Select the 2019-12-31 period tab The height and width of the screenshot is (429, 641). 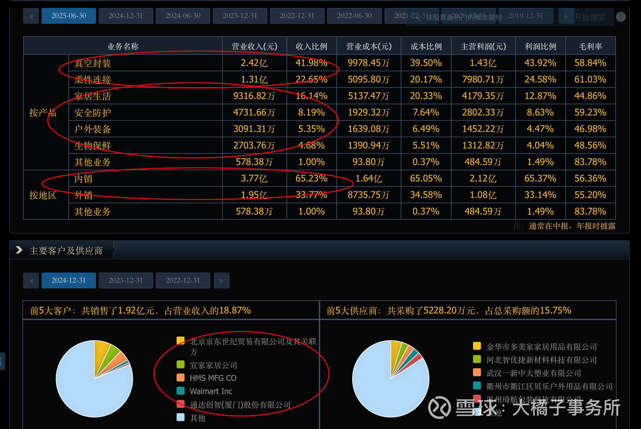(x=525, y=16)
